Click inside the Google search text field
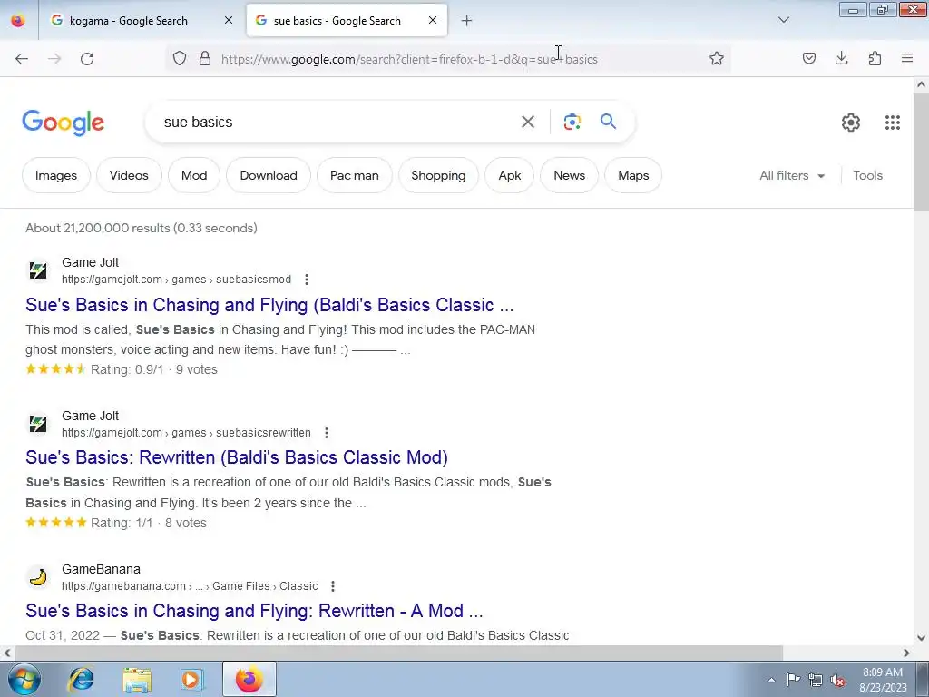 (x=332, y=123)
